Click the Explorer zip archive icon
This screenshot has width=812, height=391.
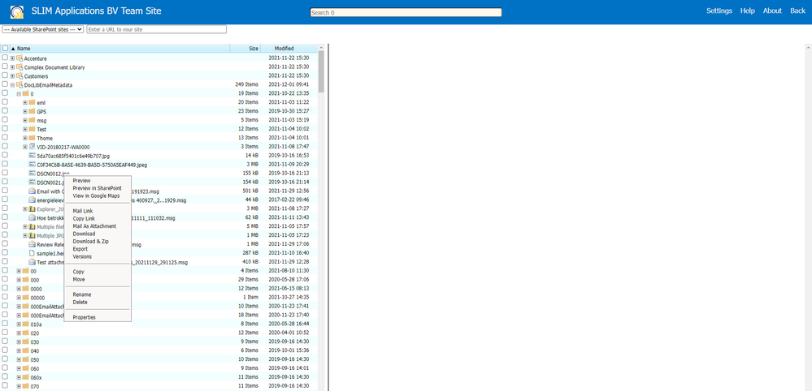click(32, 208)
